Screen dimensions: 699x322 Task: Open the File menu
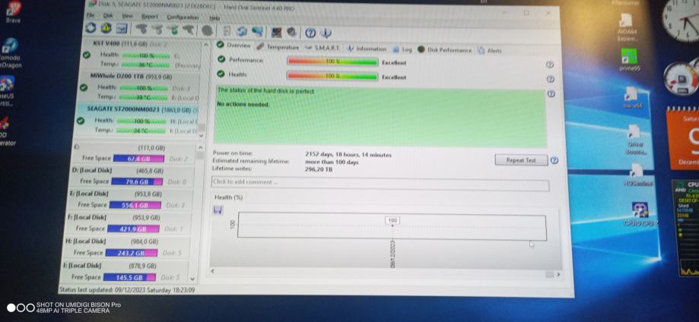click(x=91, y=15)
